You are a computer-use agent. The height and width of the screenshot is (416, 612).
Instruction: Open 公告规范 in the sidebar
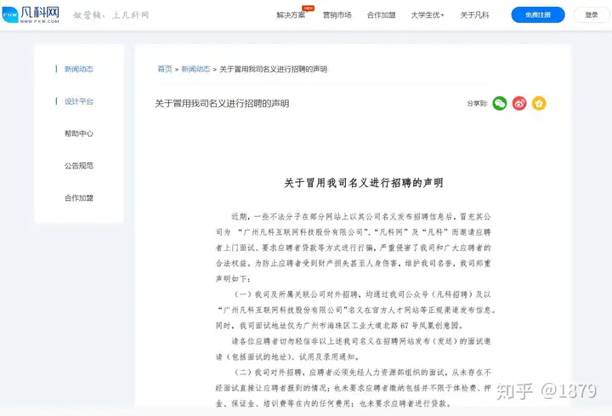(79, 166)
